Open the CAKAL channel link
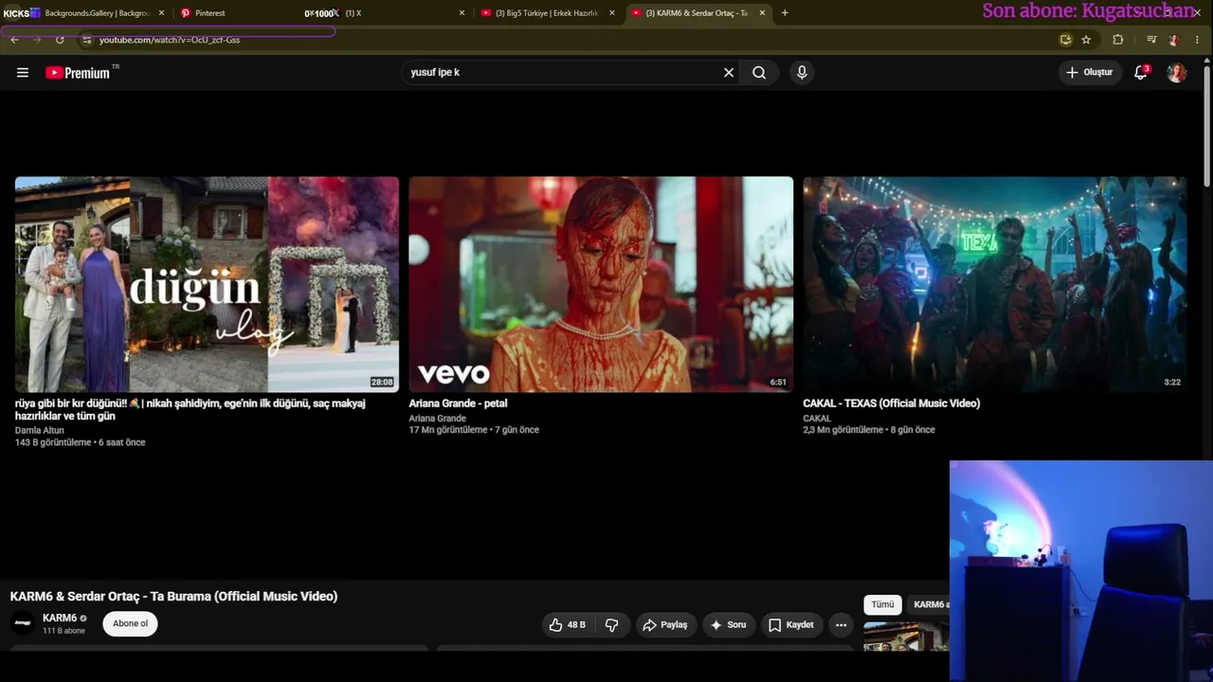1213x682 pixels. tap(817, 419)
